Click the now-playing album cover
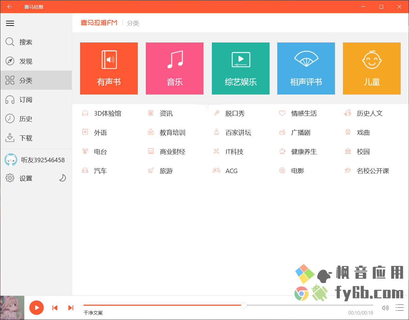 click(x=12, y=308)
